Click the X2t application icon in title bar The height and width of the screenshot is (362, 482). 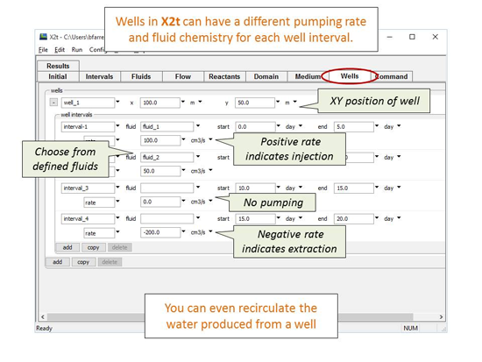(43, 37)
